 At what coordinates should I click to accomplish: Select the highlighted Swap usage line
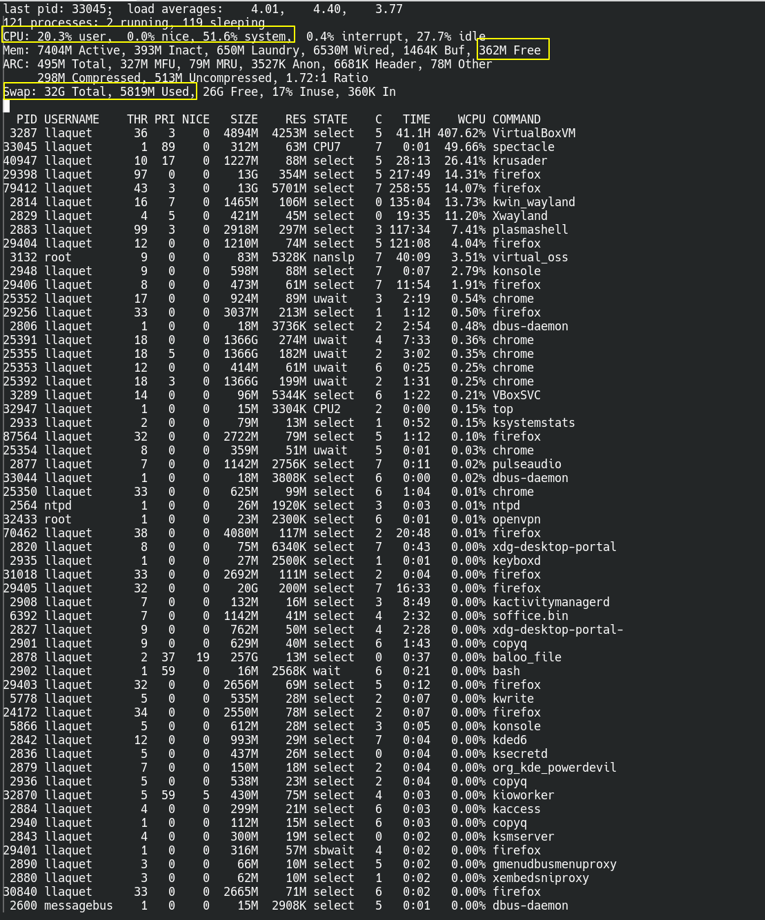[x=99, y=92]
